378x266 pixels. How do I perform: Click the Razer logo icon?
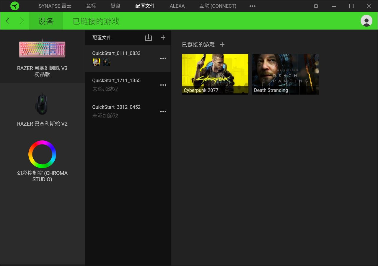(x=14, y=6)
